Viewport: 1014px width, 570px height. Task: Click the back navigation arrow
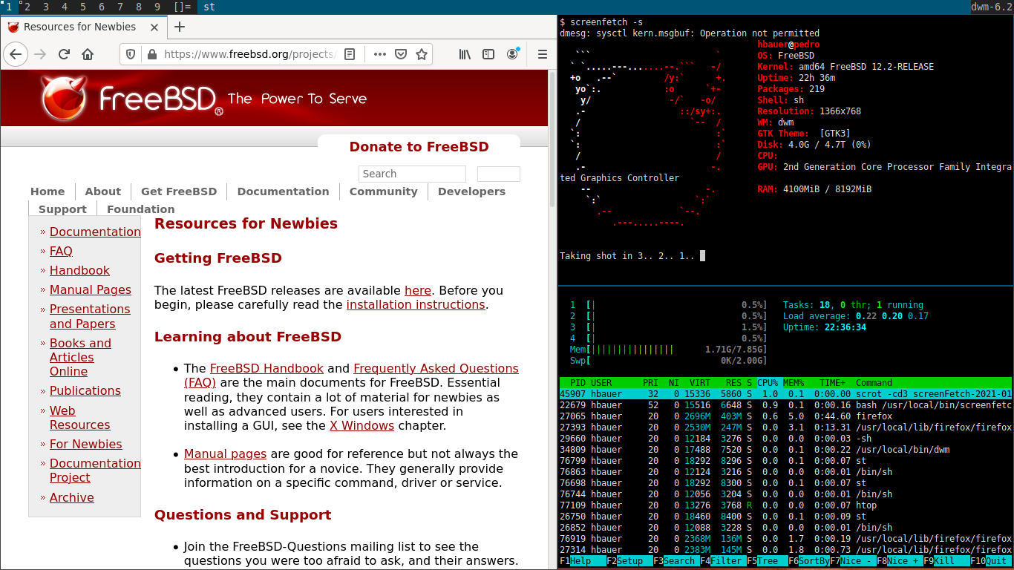click(x=15, y=53)
